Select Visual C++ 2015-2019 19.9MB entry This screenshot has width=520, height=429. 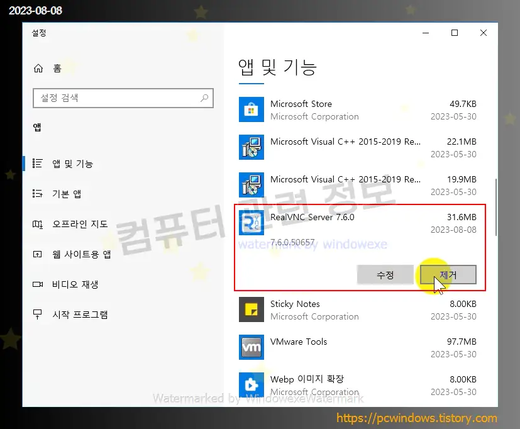(x=345, y=179)
